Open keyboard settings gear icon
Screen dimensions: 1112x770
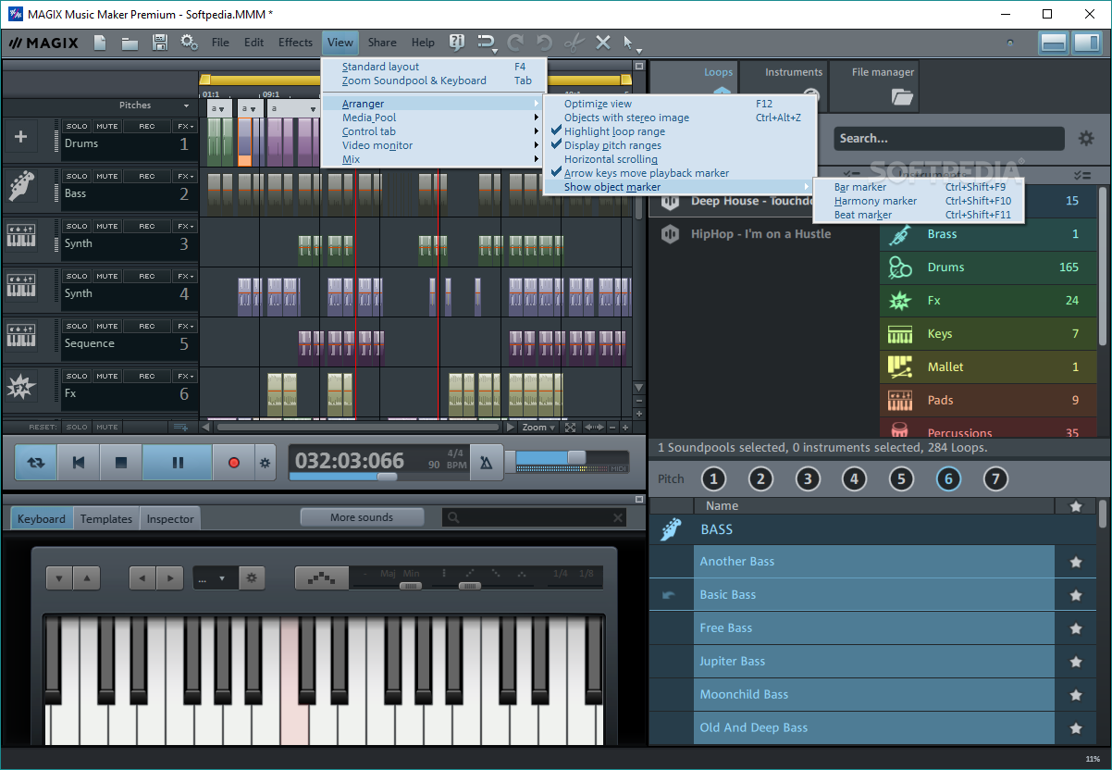251,578
